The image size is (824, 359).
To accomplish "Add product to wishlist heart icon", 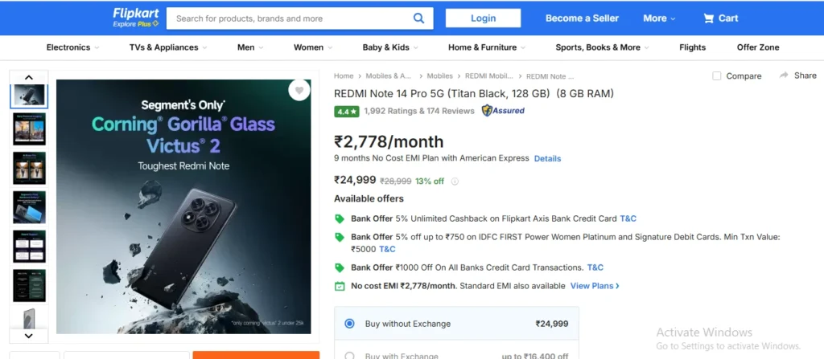I will coord(299,91).
